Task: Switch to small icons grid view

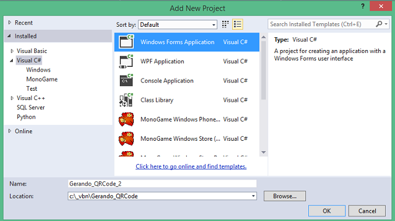Action: point(225,24)
